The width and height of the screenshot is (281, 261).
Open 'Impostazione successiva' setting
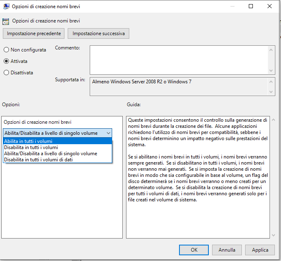tap(98, 33)
